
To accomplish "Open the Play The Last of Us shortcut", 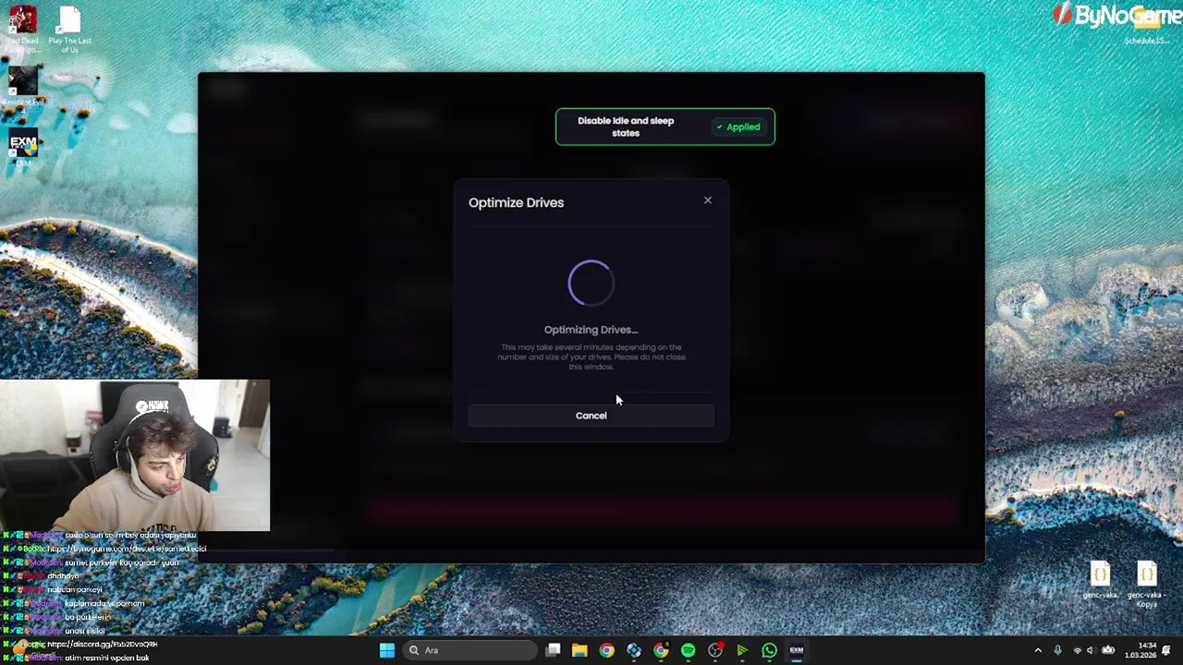I will click(x=69, y=30).
